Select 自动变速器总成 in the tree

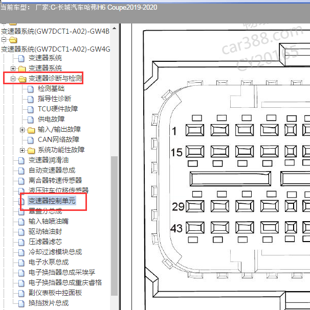pyautogui.click(x=52, y=170)
